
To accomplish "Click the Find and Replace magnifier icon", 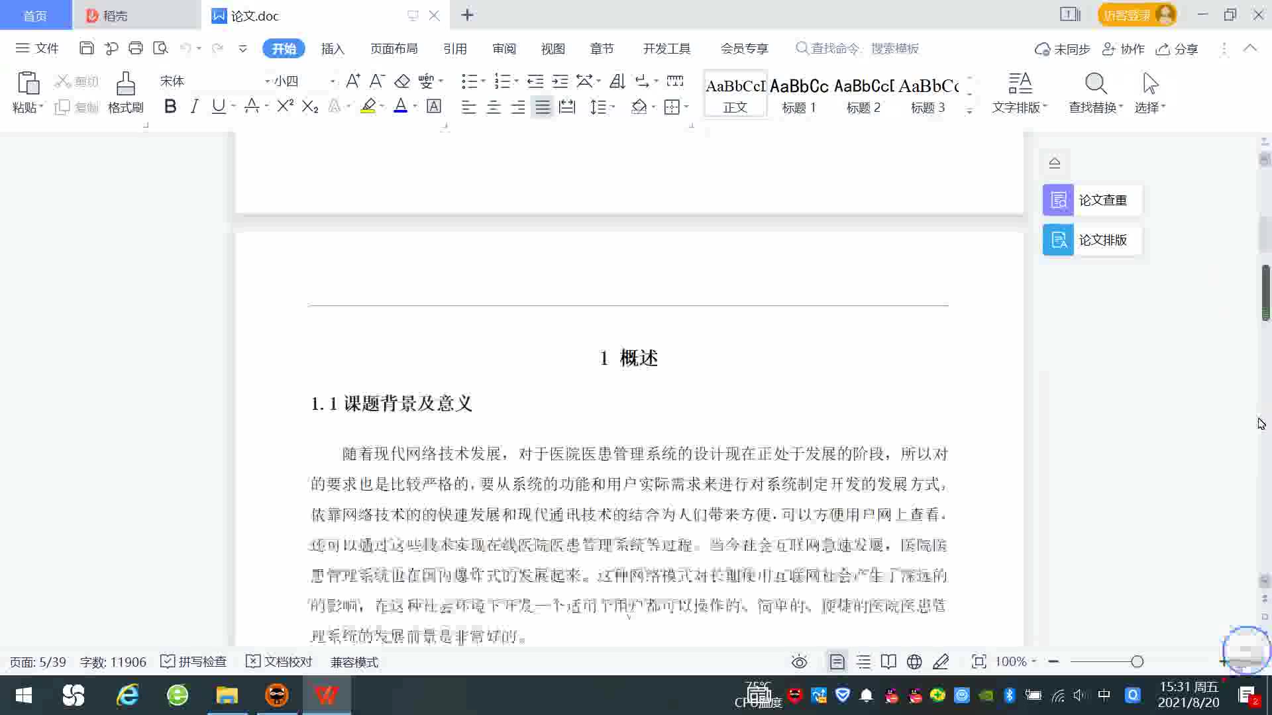I will pyautogui.click(x=1095, y=84).
